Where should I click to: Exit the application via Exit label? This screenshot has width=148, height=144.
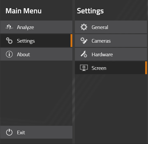tap(21, 132)
